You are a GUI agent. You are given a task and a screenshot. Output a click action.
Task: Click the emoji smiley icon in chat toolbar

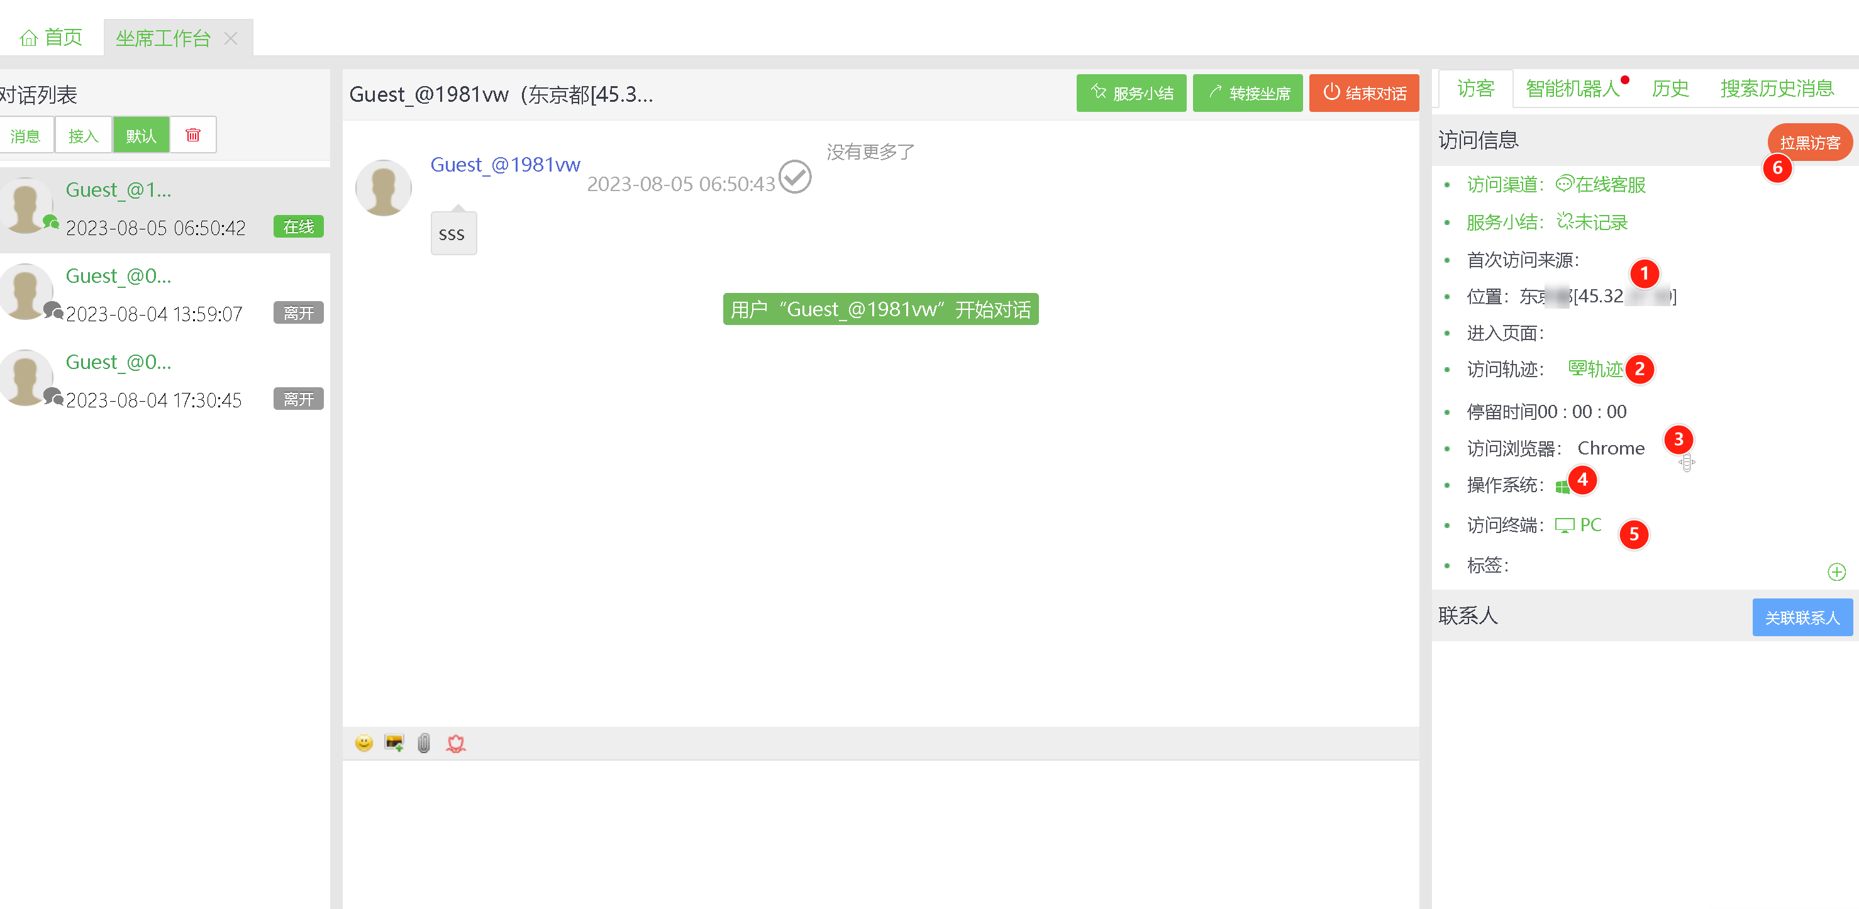tap(363, 742)
